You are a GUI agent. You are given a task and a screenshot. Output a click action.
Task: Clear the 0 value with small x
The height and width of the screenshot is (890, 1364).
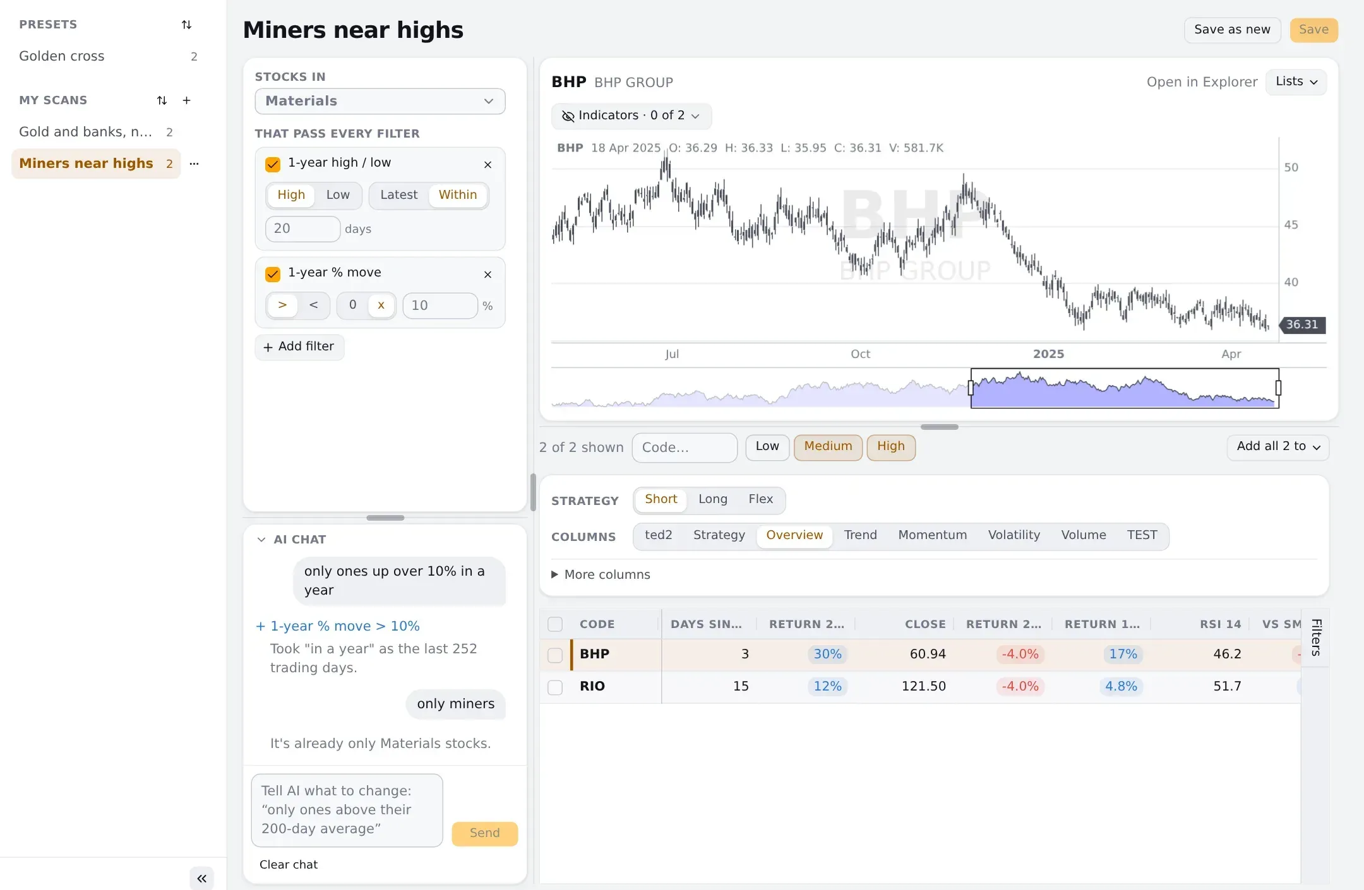click(381, 305)
